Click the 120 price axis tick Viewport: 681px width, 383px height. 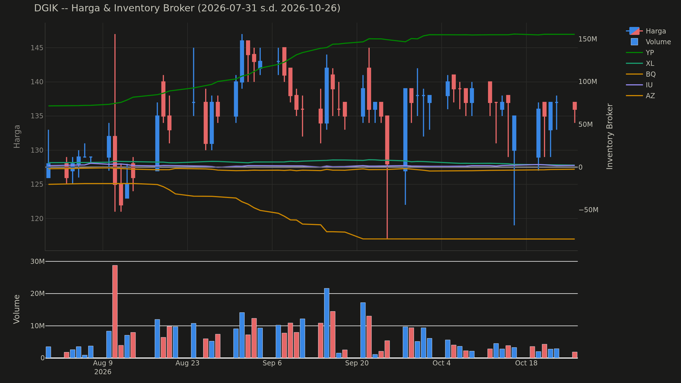(37, 219)
